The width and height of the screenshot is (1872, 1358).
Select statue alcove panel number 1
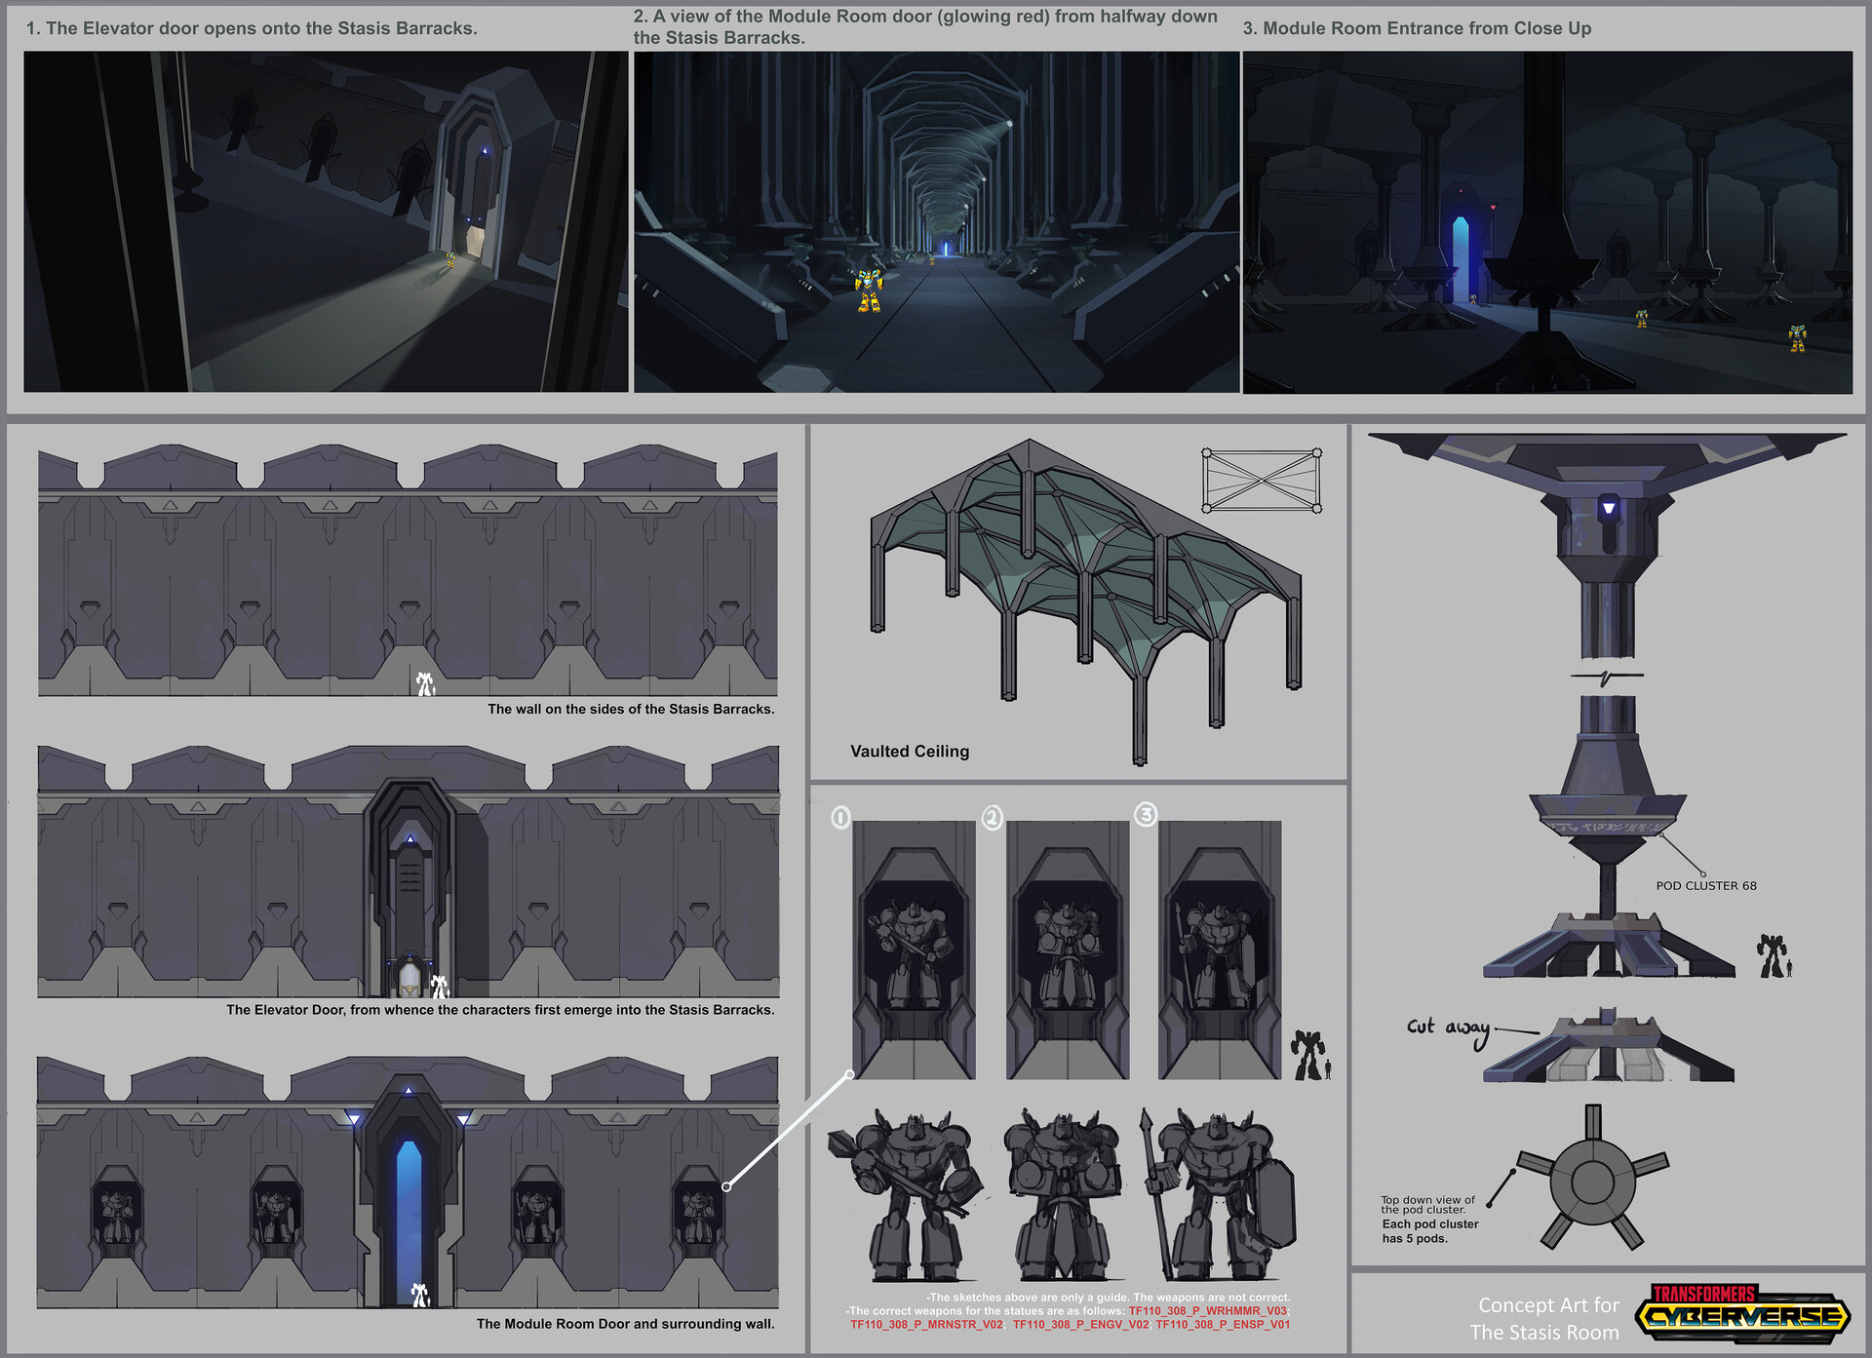pos(914,950)
